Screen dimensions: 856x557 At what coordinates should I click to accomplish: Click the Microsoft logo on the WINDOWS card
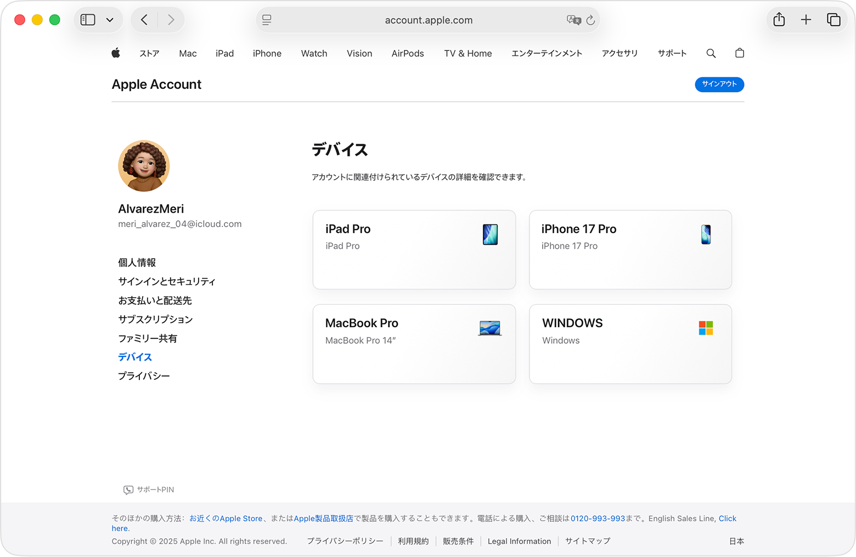706,328
